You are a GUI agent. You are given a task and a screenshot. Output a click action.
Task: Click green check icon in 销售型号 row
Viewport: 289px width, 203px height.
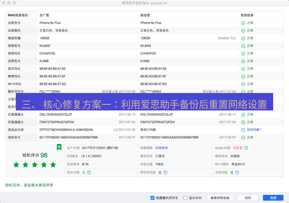click(x=243, y=46)
